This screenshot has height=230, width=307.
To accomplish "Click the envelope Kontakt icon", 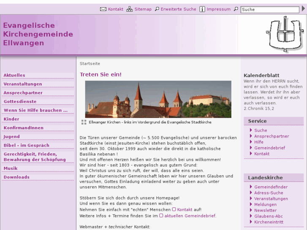I will coord(103,9).
